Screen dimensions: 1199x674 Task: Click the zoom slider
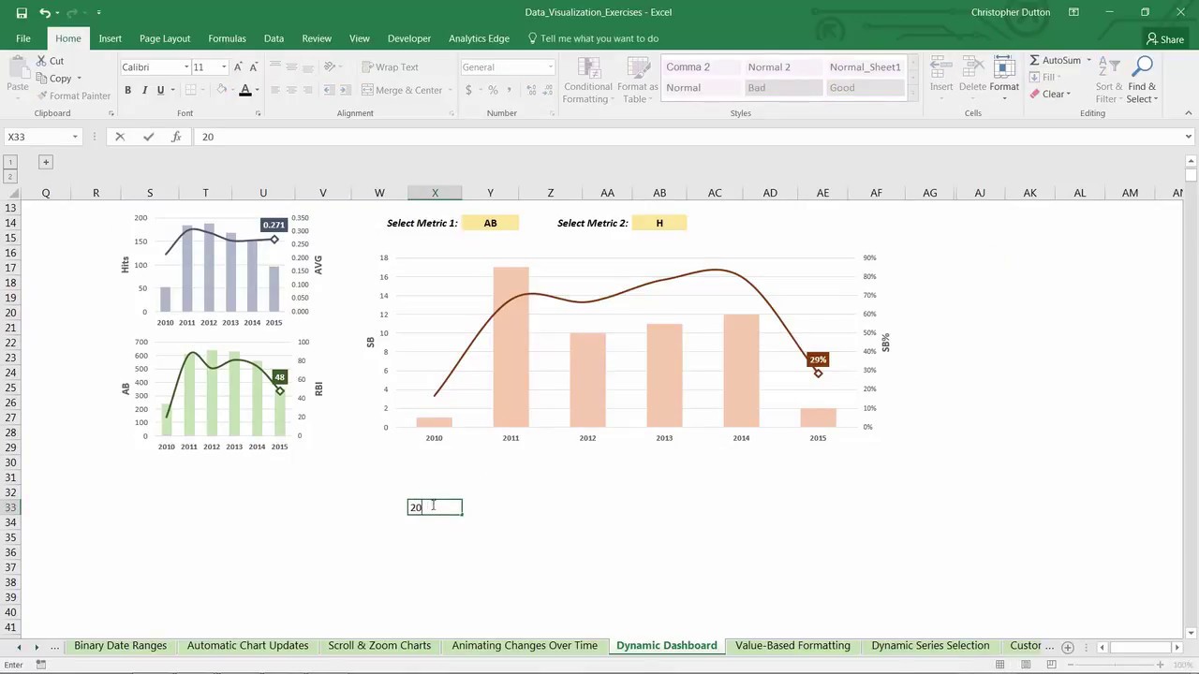pyautogui.click(x=1115, y=665)
